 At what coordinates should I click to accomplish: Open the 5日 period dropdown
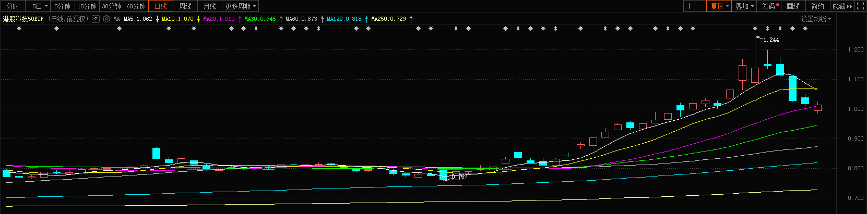click(39, 6)
